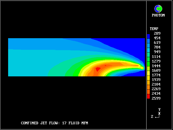Pick the red swatch at the legend bottom
The width and height of the screenshot is (173, 130).
click(x=148, y=96)
